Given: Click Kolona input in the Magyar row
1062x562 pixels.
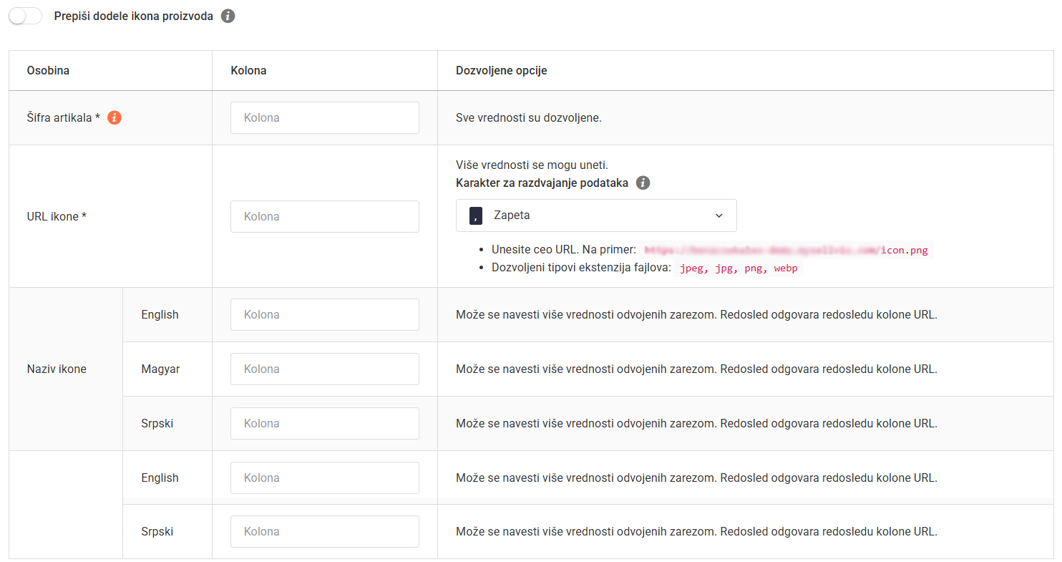Looking at the screenshot, I should coord(325,369).
